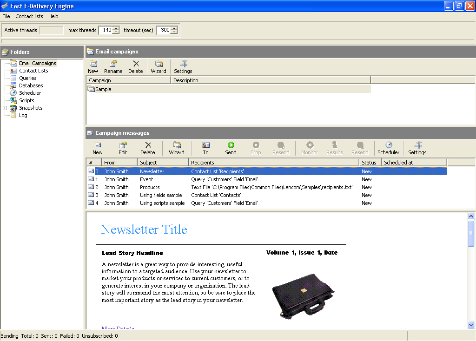Select message 0 Newsletter row

pos(267,171)
